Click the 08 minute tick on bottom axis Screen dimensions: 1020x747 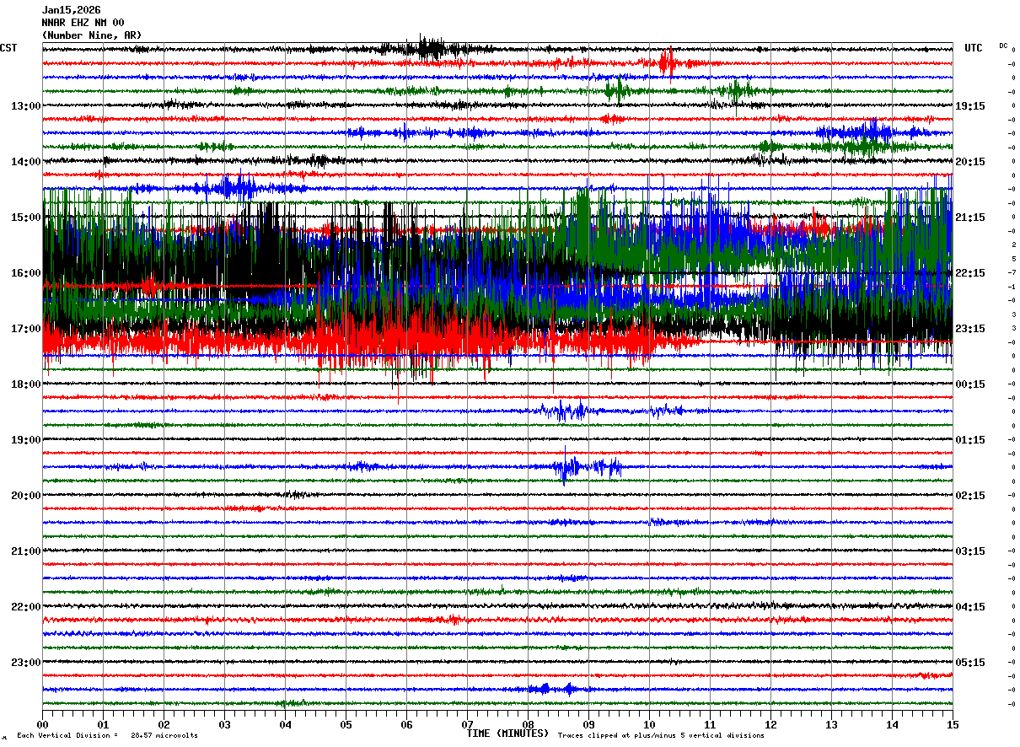529,724
